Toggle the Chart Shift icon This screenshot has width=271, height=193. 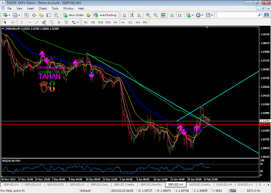(x=180, y=15)
